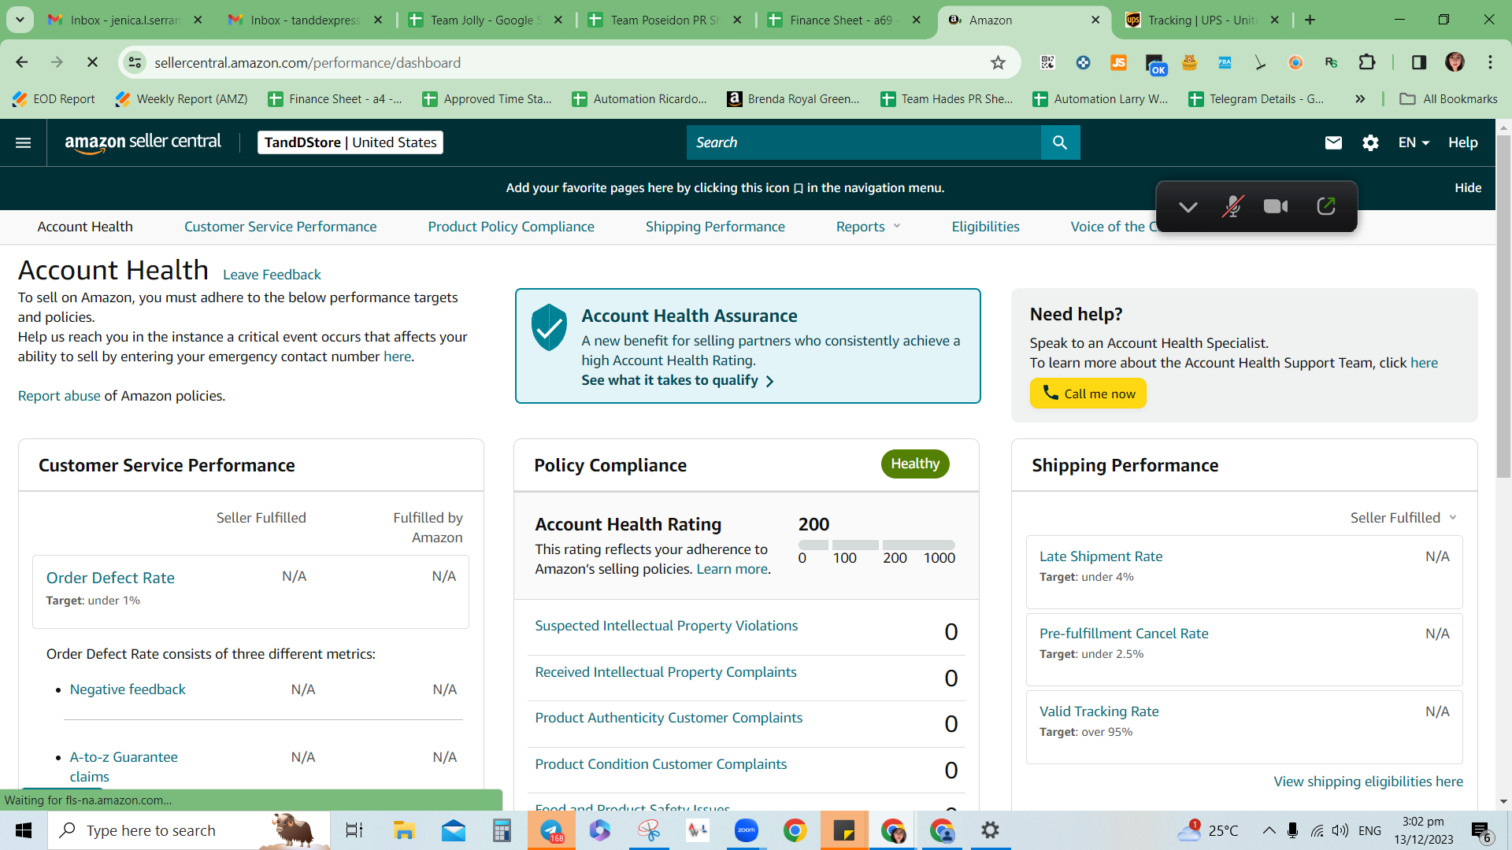Image resolution: width=1512 pixels, height=850 pixels.
Task: Expand the hidden bookmarks chevron
Action: click(x=1360, y=98)
